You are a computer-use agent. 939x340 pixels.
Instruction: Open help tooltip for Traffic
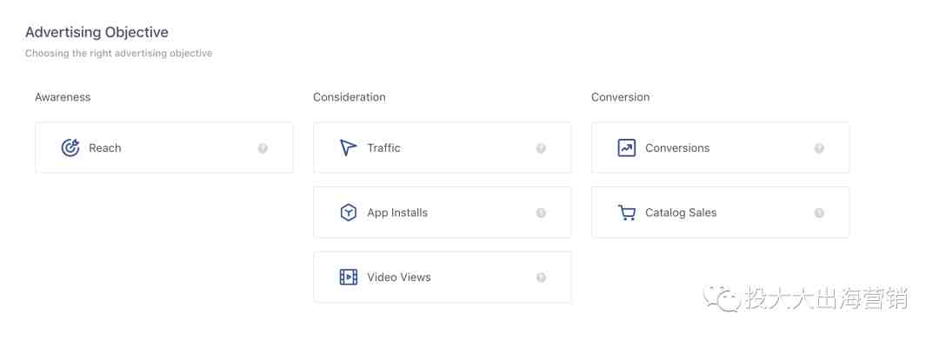tap(541, 148)
